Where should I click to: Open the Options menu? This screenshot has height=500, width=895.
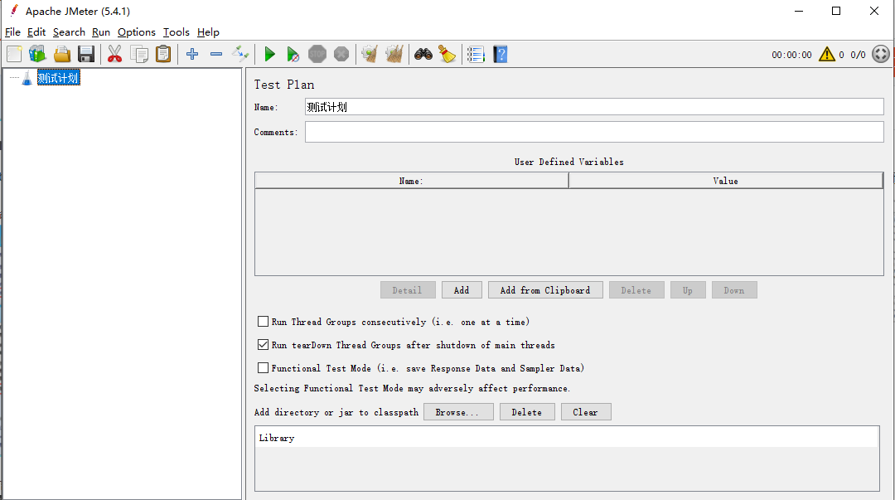137,32
